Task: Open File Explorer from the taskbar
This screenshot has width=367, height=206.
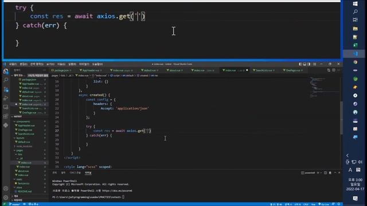Action: [355, 29]
